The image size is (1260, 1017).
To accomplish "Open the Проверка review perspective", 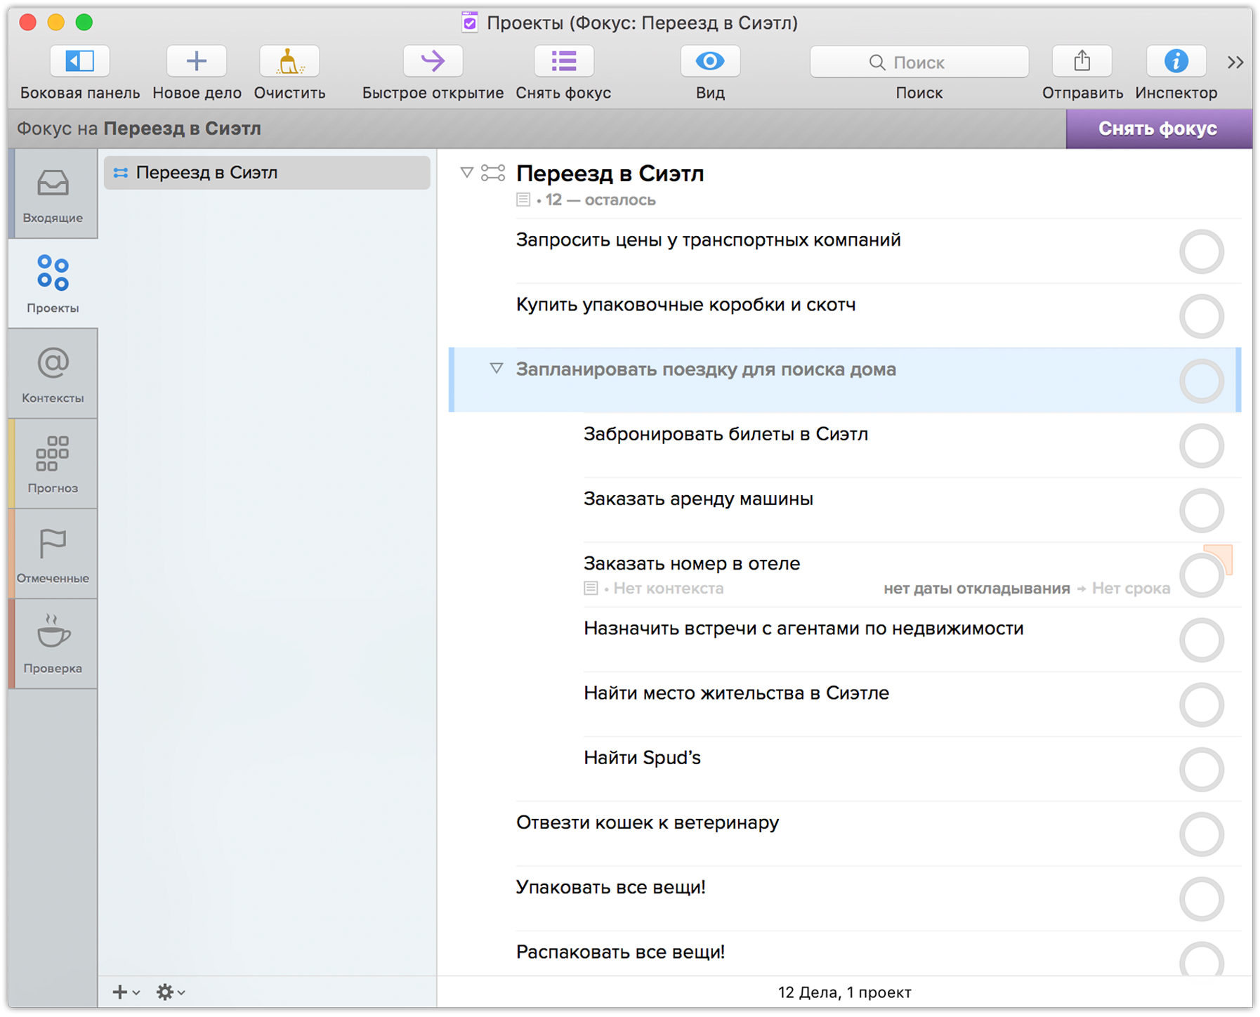I will tap(53, 643).
